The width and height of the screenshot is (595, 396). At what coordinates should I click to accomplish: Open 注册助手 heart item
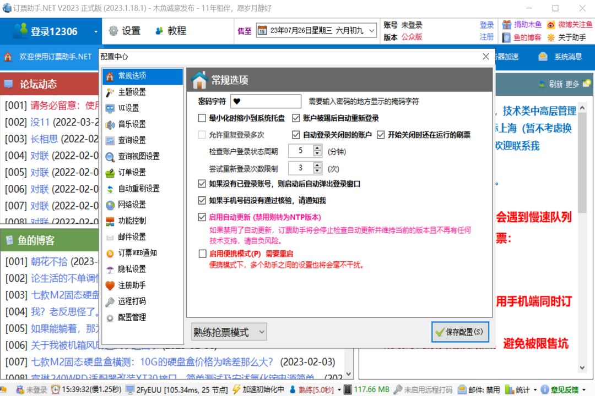pos(132,285)
